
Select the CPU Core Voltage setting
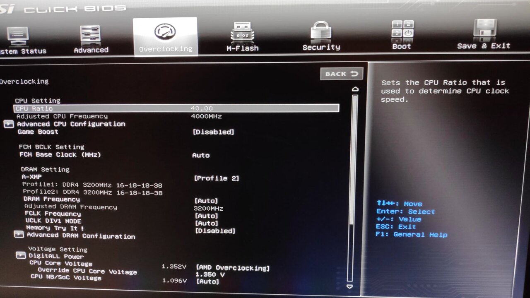coord(61,264)
